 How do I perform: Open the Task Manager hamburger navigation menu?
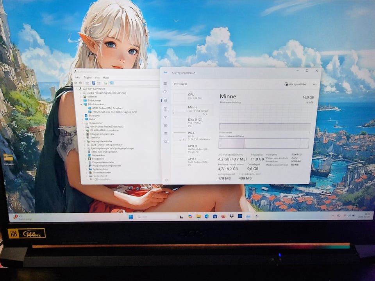[x=165, y=84]
